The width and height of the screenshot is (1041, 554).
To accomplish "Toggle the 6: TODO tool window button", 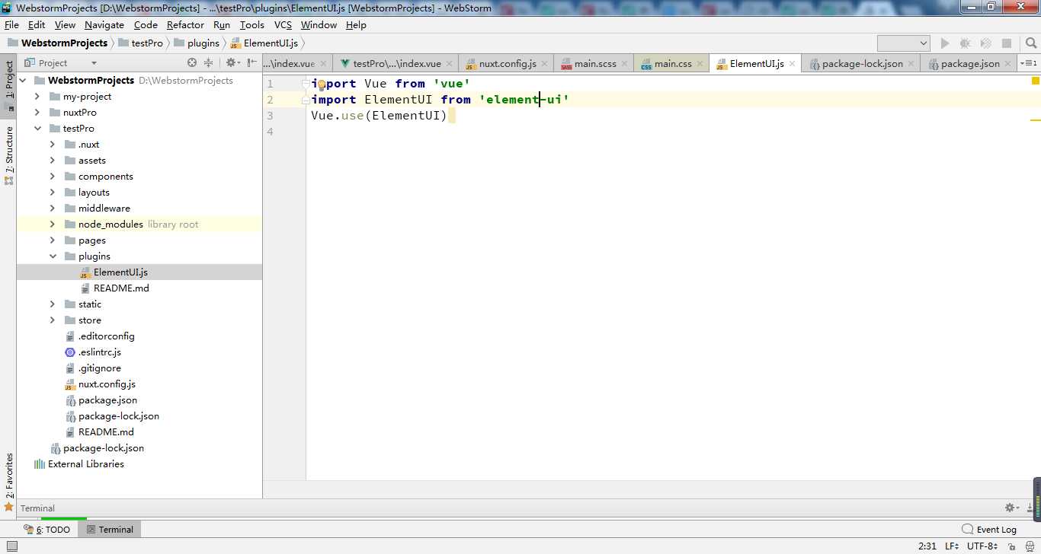I will tap(46, 530).
